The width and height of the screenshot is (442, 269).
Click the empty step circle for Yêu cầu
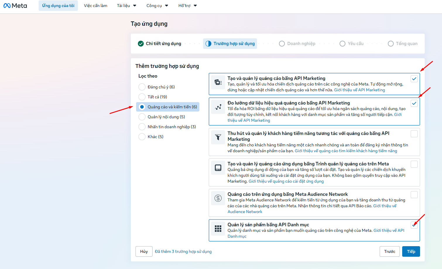tap(342, 44)
